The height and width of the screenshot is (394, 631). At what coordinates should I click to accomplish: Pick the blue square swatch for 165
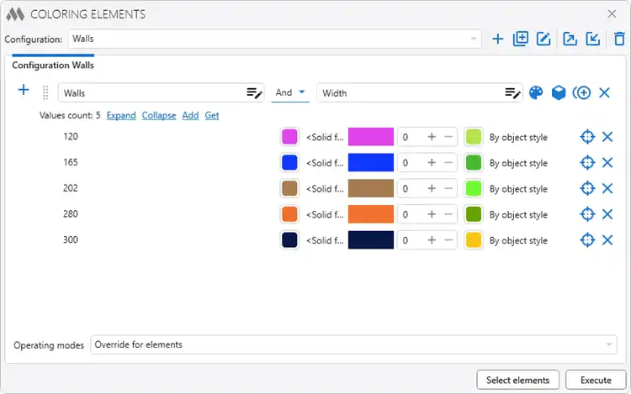point(289,163)
